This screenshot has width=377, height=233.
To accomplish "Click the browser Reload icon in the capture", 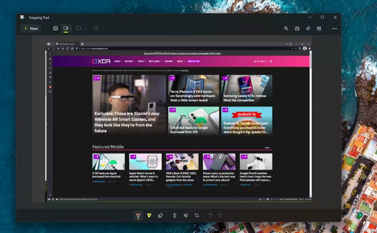I will [68, 48].
